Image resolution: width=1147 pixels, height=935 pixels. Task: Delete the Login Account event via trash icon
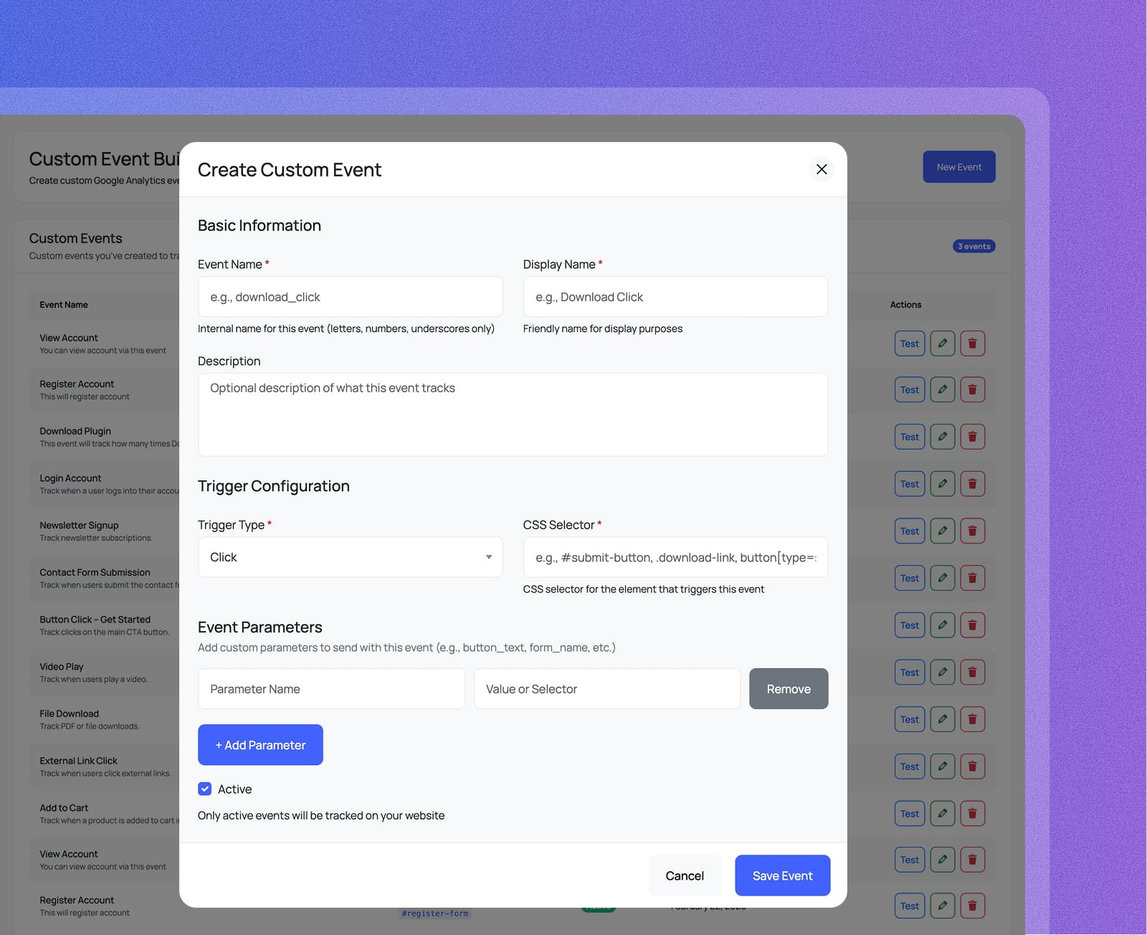point(972,483)
